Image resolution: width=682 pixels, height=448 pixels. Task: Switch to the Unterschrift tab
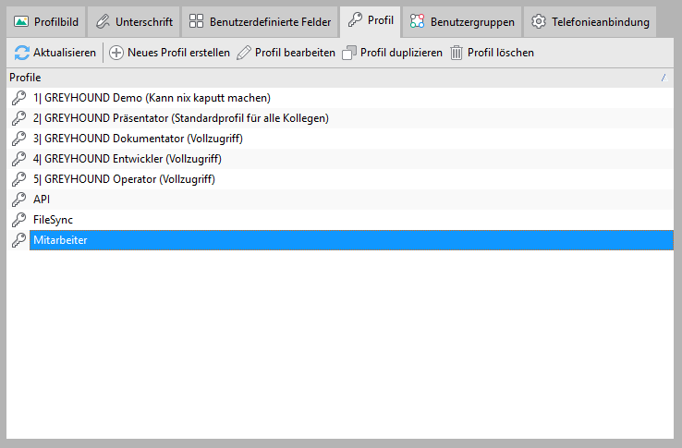click(134, 22)
